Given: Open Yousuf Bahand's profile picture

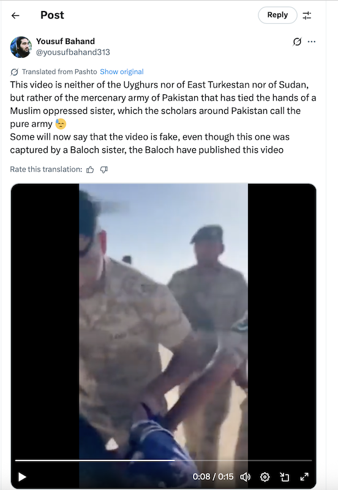Looking at the screenshot, I should pos(21,47).
